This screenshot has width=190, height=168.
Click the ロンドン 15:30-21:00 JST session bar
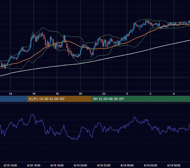coord(59,99)
